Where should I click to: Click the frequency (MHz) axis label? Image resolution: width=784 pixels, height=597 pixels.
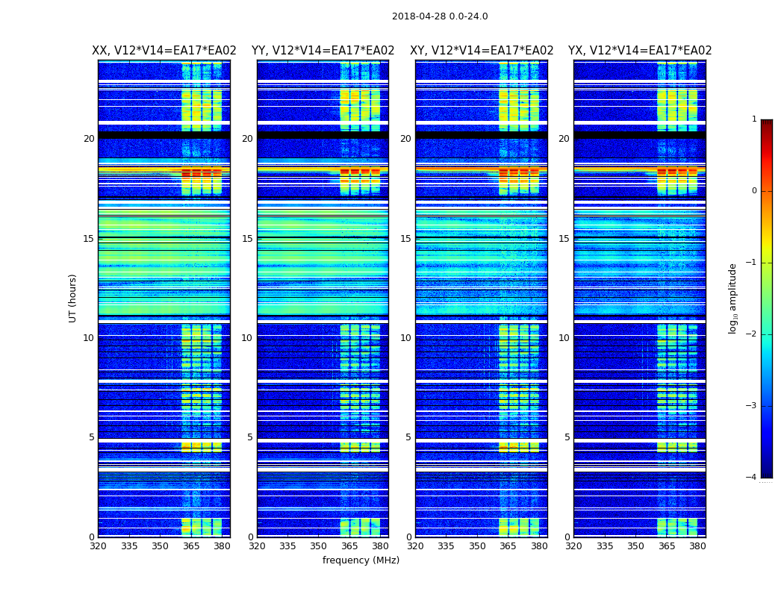tap(361, 560)
